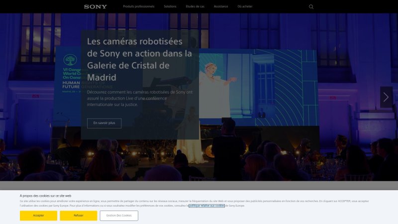Open Gestion Des Cookies settings
Screen dimensions: 398x224
point(119,216)
